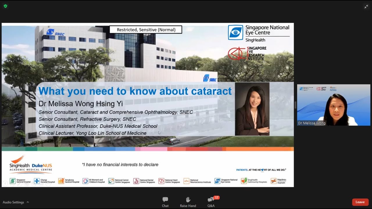Click the National Heart Centre Singapore logo

pos(169,181)
